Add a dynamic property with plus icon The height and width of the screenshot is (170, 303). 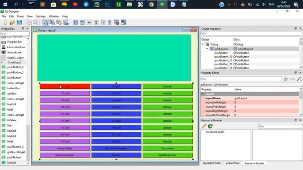coord(285,79)
